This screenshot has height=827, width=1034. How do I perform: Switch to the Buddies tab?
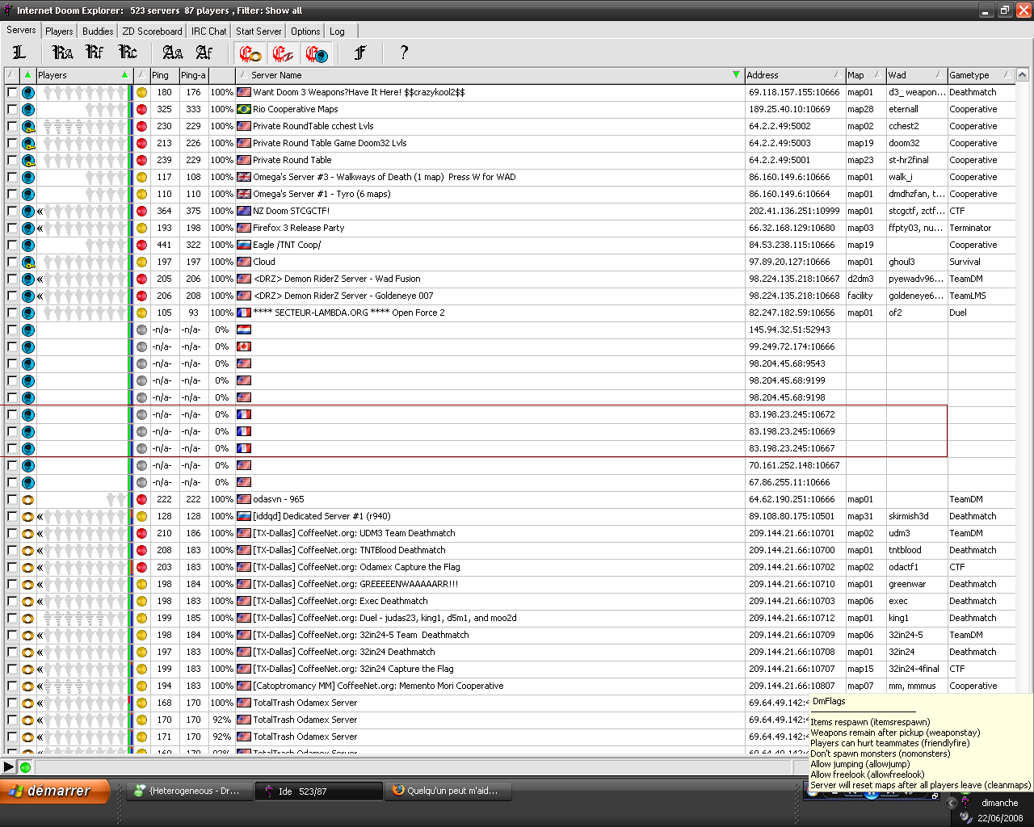pos(98,31)
